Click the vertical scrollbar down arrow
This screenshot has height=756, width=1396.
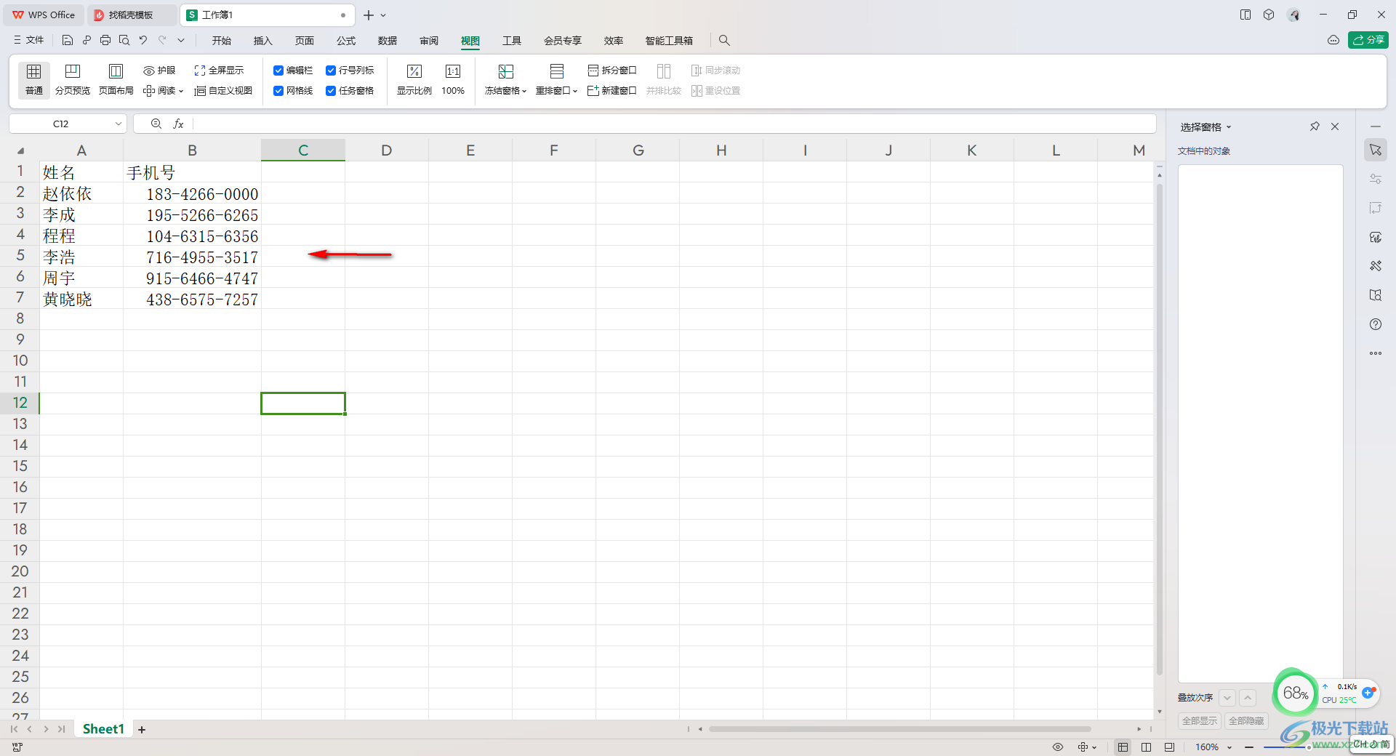click(1159, 712)
